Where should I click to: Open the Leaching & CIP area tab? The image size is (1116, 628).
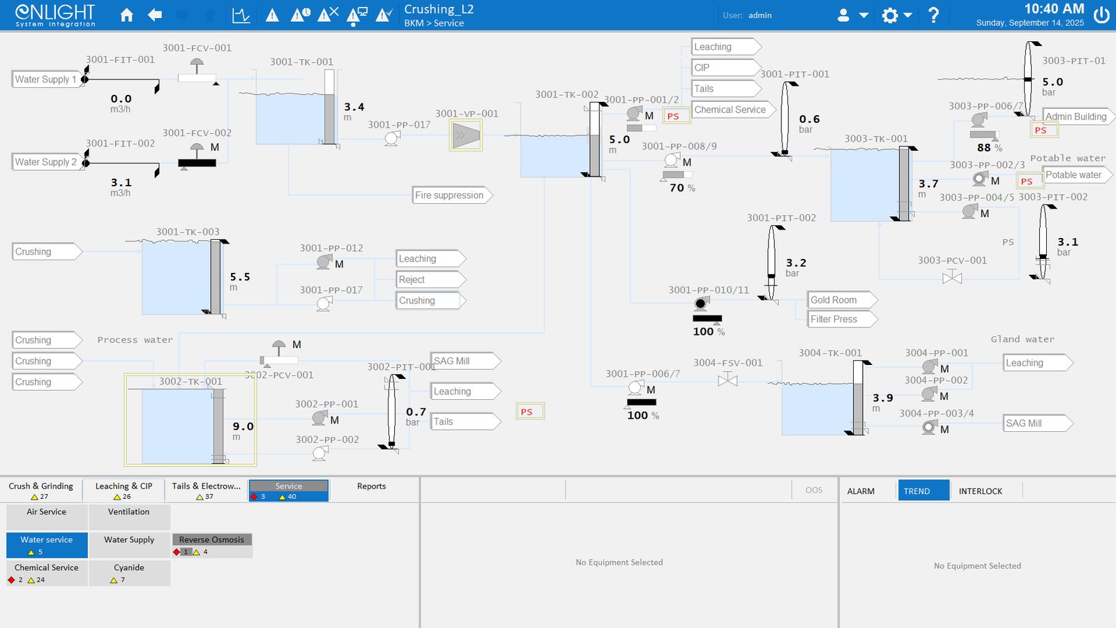[x=123, y=491]
